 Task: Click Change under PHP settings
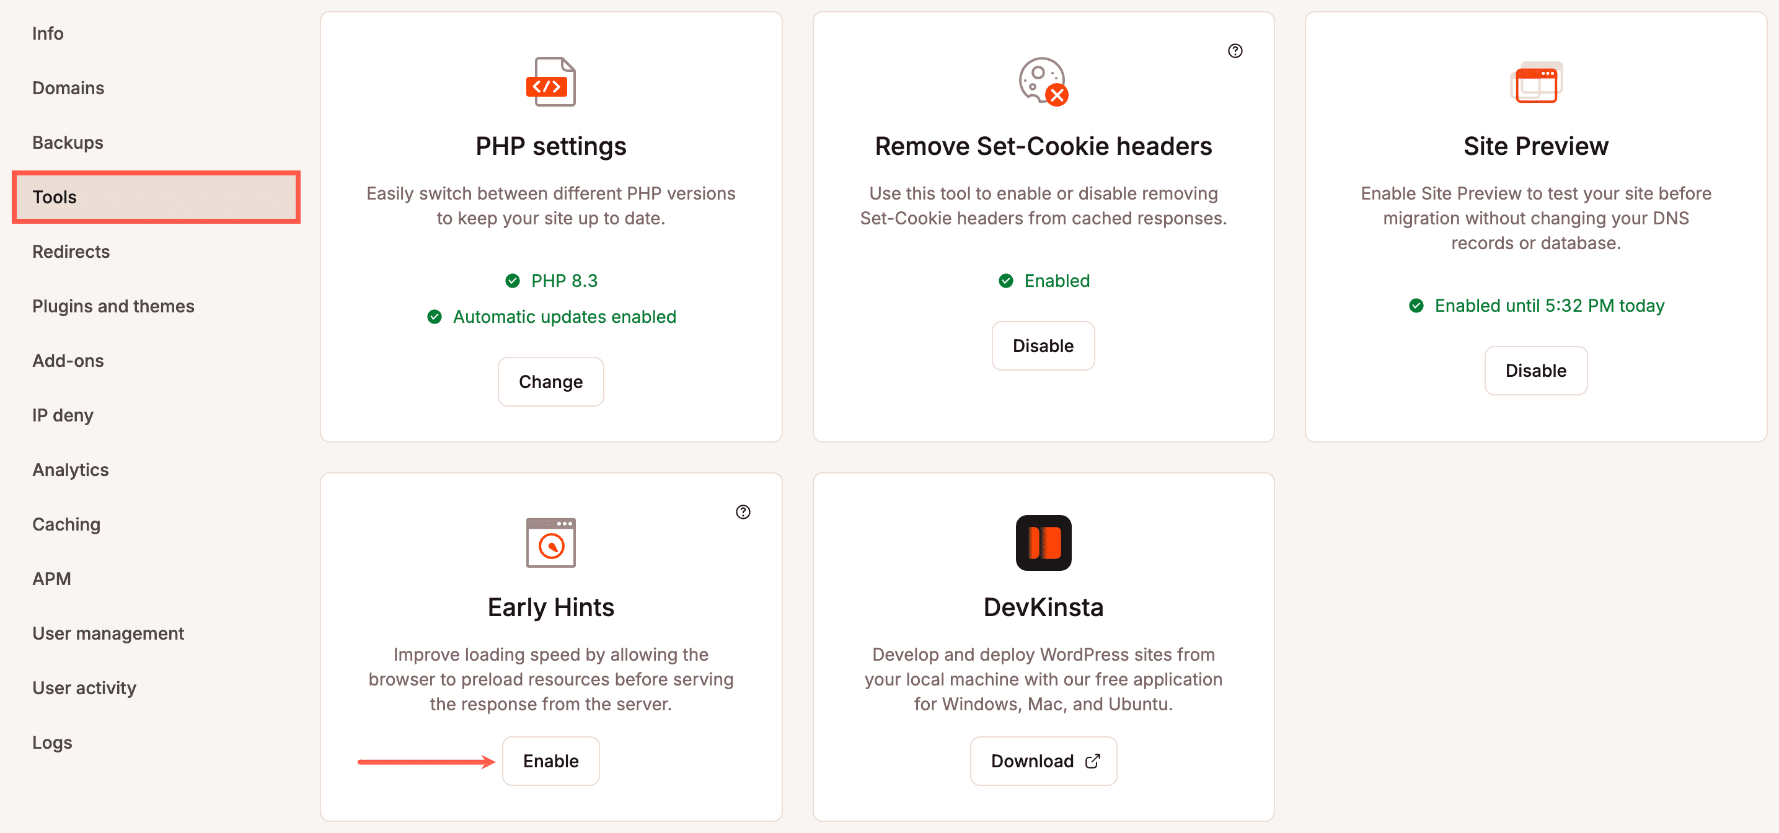point(550,381)
